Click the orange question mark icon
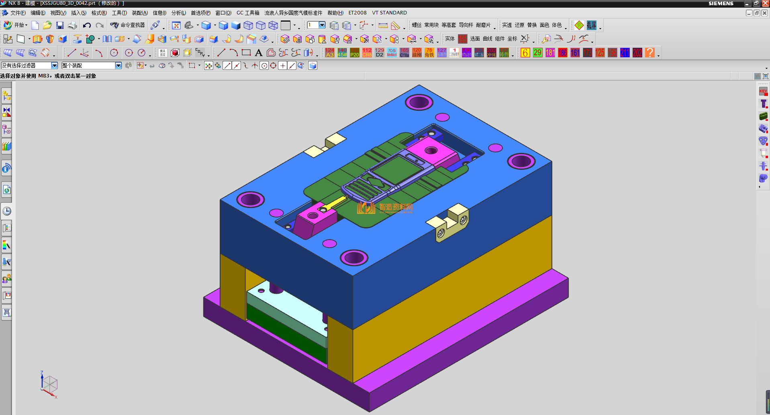Viewport: 770px width, 415px height. 649,53
